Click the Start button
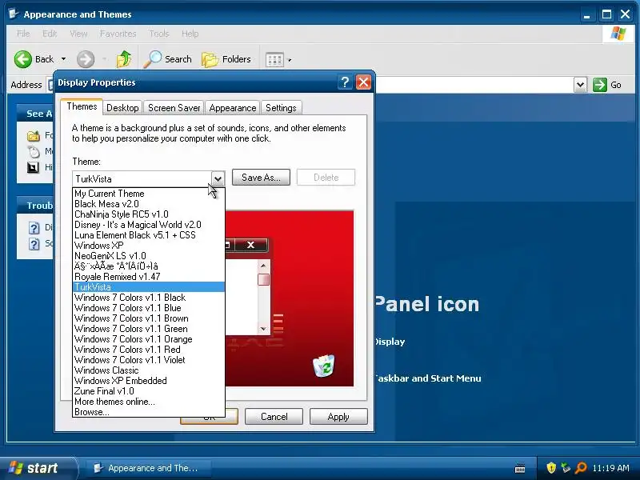 [x=38, y=468]
